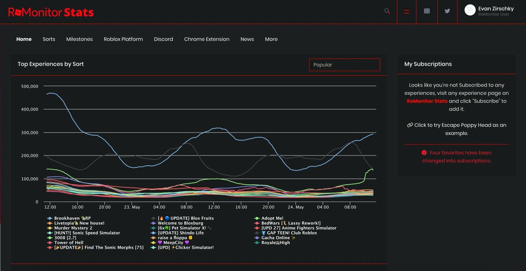Screen dimensions: 526x271
Task: Visit RoMonitor's Twitter via the bird icon
Action: click(447, 11)
